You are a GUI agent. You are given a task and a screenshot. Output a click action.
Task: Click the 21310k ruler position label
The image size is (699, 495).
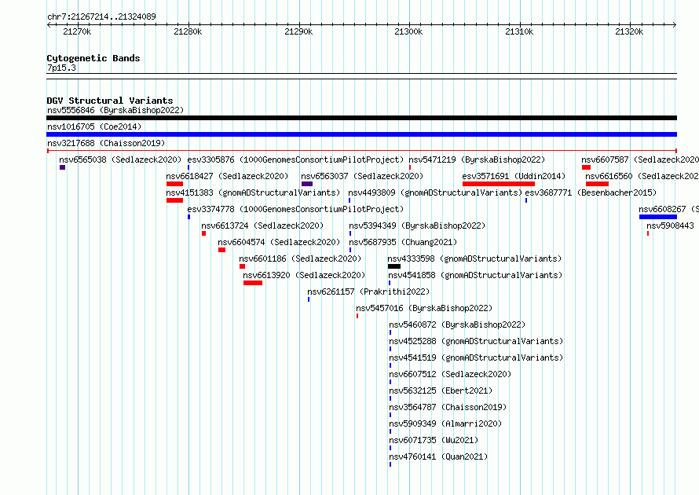click(519, 31)
